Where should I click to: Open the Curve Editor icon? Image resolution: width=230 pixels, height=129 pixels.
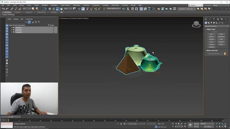[145, 9]
